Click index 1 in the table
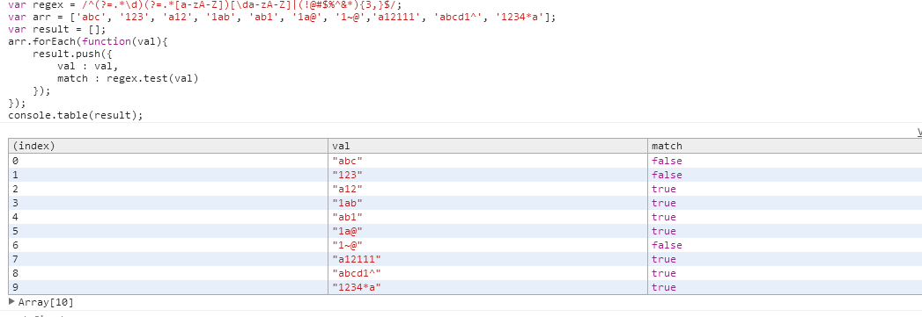 pyautogui.click(x=168, y=175)
